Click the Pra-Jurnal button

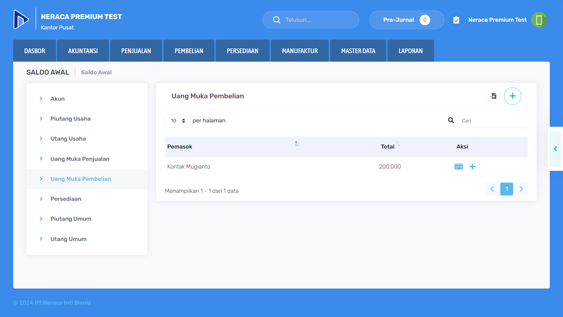tap(407, 20)
